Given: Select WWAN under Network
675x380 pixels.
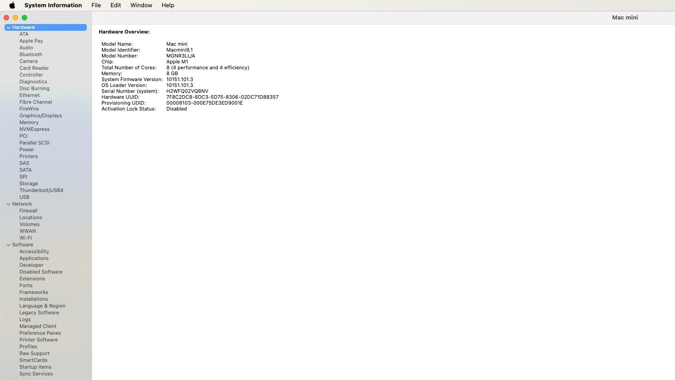Looking at the screenshot, I should pyautogui.click(x=28, y=231).
